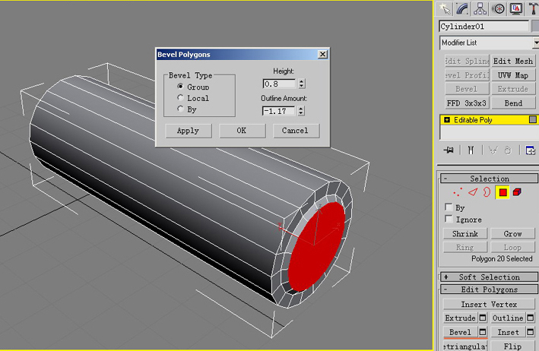
Task: Open the Hierarchy command panel tab
Action: 480,8
